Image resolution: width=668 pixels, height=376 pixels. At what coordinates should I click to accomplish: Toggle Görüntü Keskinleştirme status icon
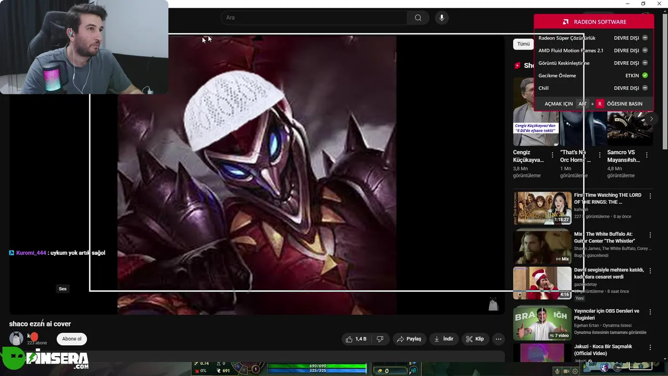point(645,63)
